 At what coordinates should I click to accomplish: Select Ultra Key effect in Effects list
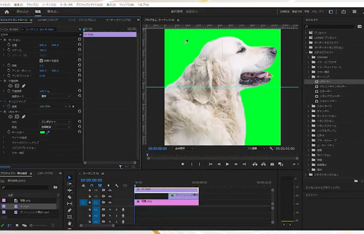[x=324, y=81]
